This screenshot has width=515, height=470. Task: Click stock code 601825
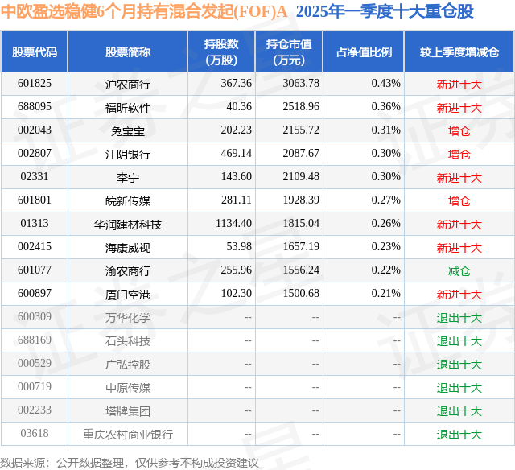click(x=35, y=84)
